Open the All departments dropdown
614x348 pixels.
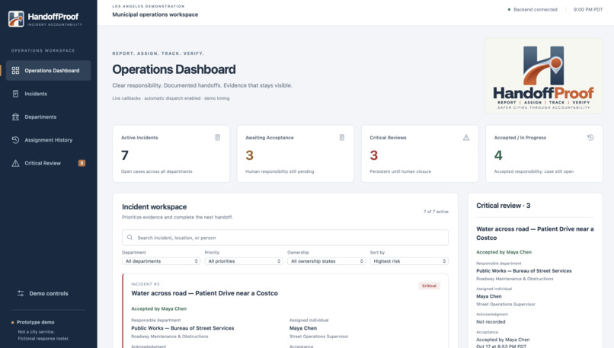(161, 261)
